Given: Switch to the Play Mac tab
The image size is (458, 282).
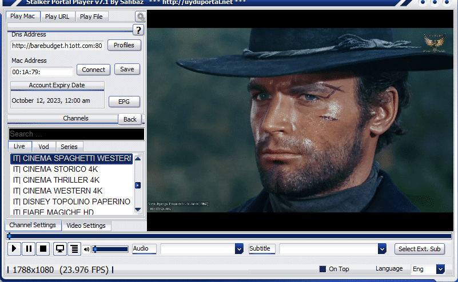Looking at the screenshot, I should pos(23,16).
